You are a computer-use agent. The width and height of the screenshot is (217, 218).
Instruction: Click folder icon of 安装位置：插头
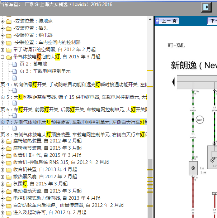pyautogui.click(x=9, y=29)
